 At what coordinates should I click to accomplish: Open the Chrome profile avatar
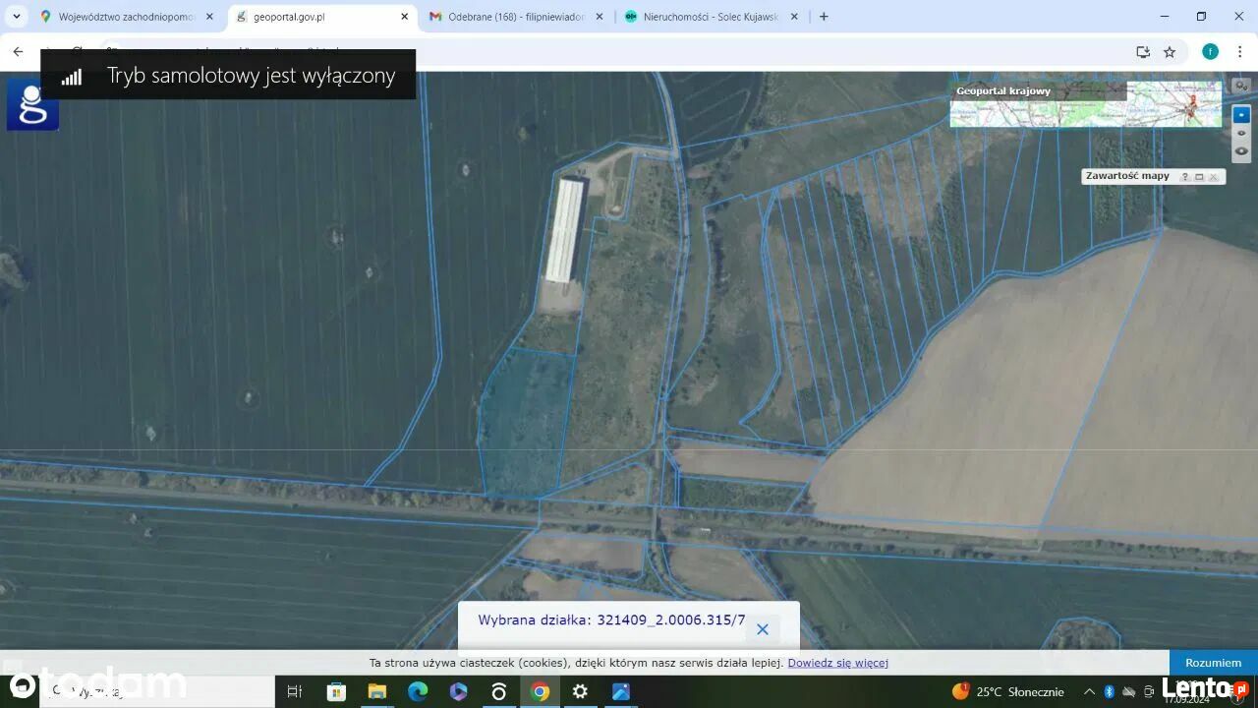pyautogui.click(x=1210, y=52)
